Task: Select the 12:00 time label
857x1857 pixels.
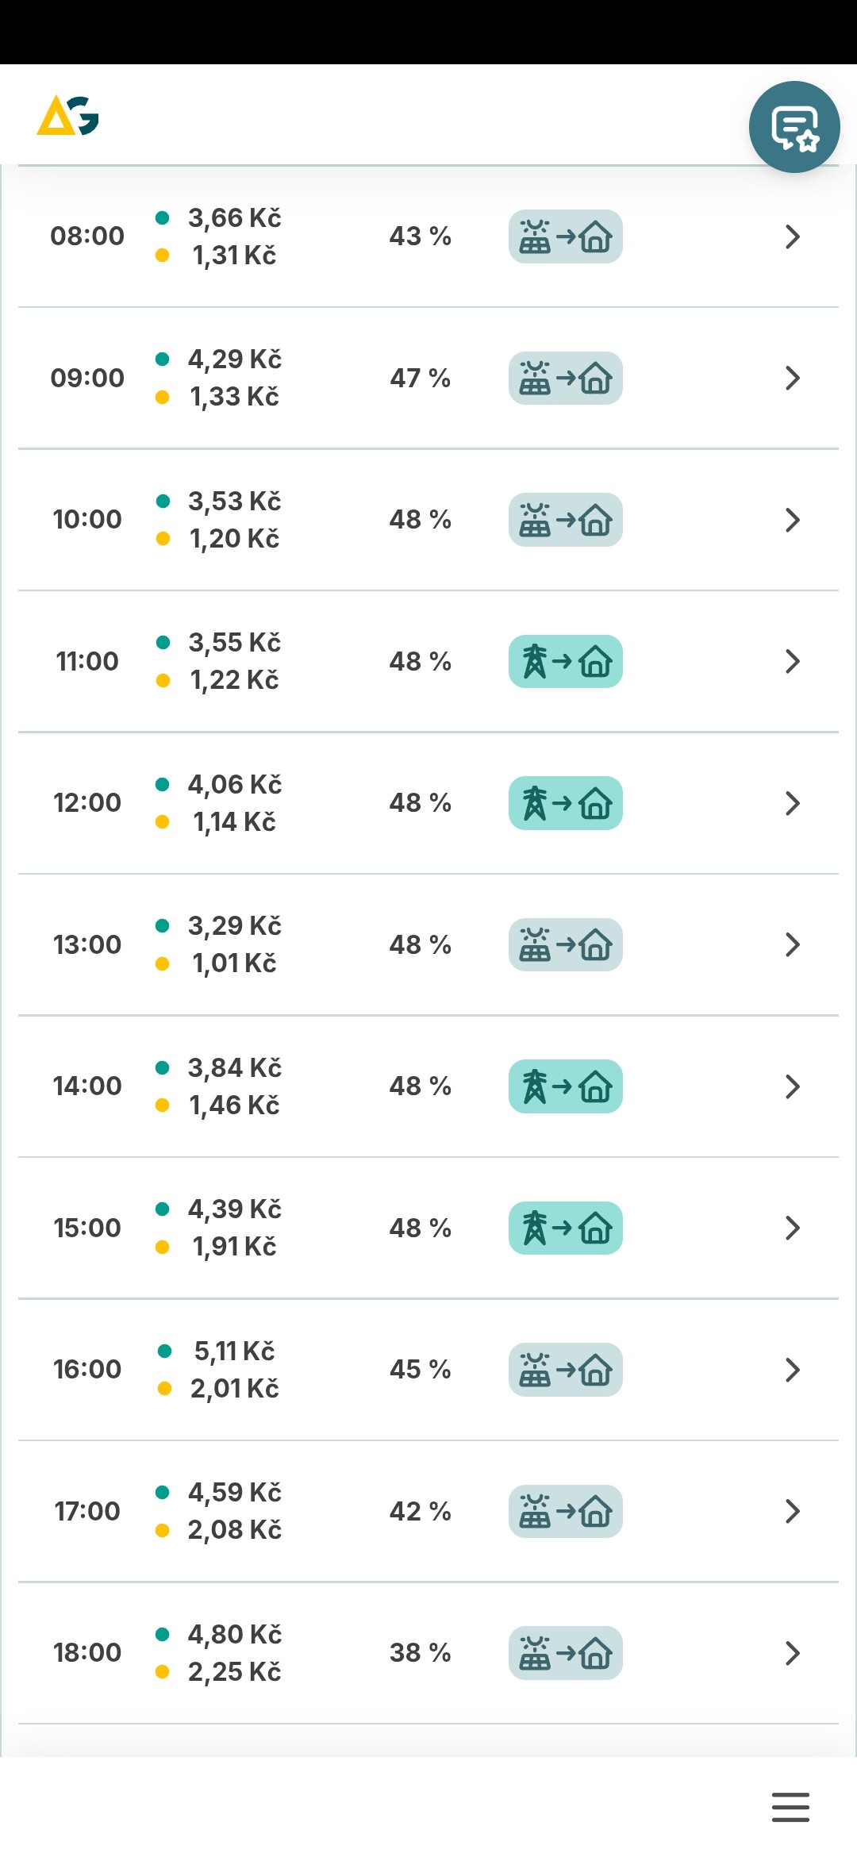Action: (87, 802)
